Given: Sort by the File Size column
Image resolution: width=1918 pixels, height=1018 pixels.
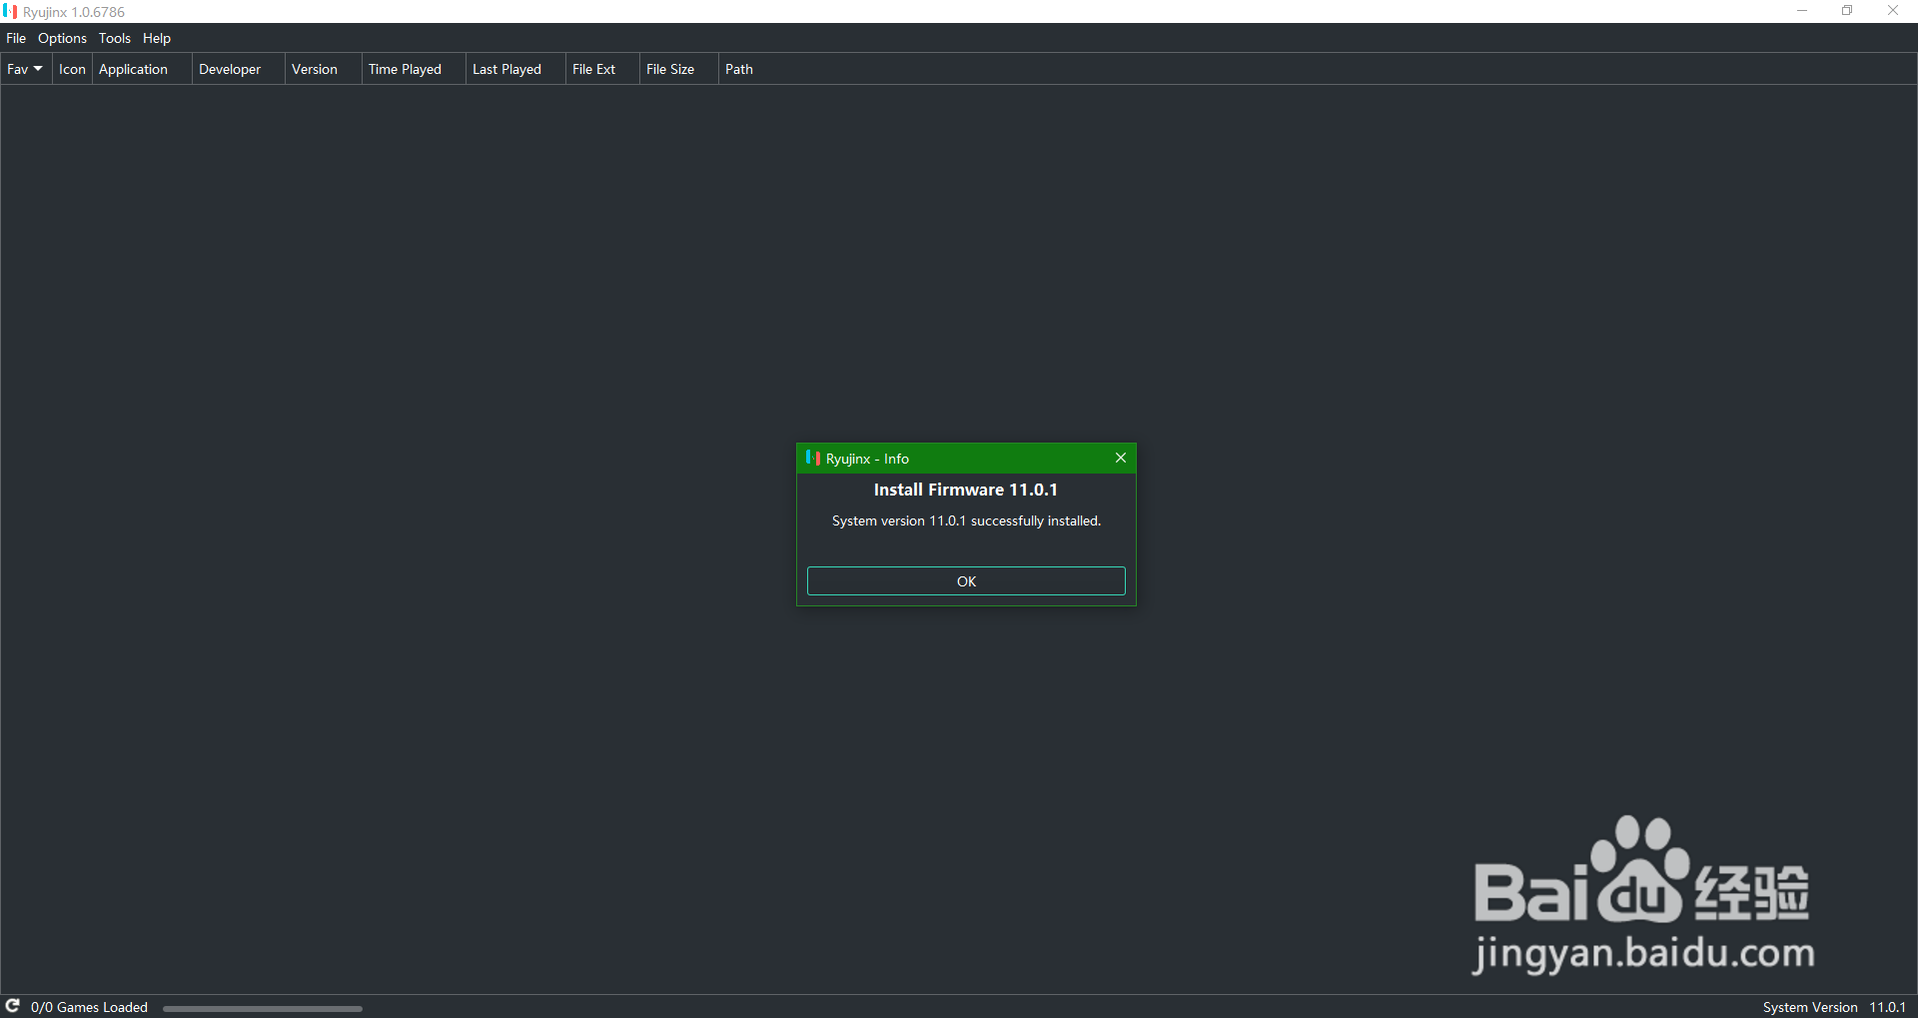Looking at the screenshot, I should pos(678,69).
